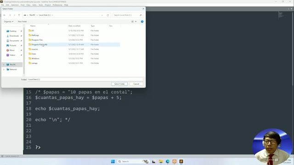Viewport: 294px width, 165px height.
Task: Expand the chevron after This PC breadcrumb
Action: point(37,15)
